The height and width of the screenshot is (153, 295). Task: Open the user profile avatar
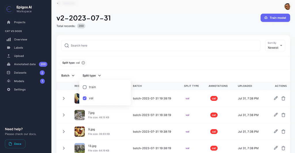tap(287, 6)
